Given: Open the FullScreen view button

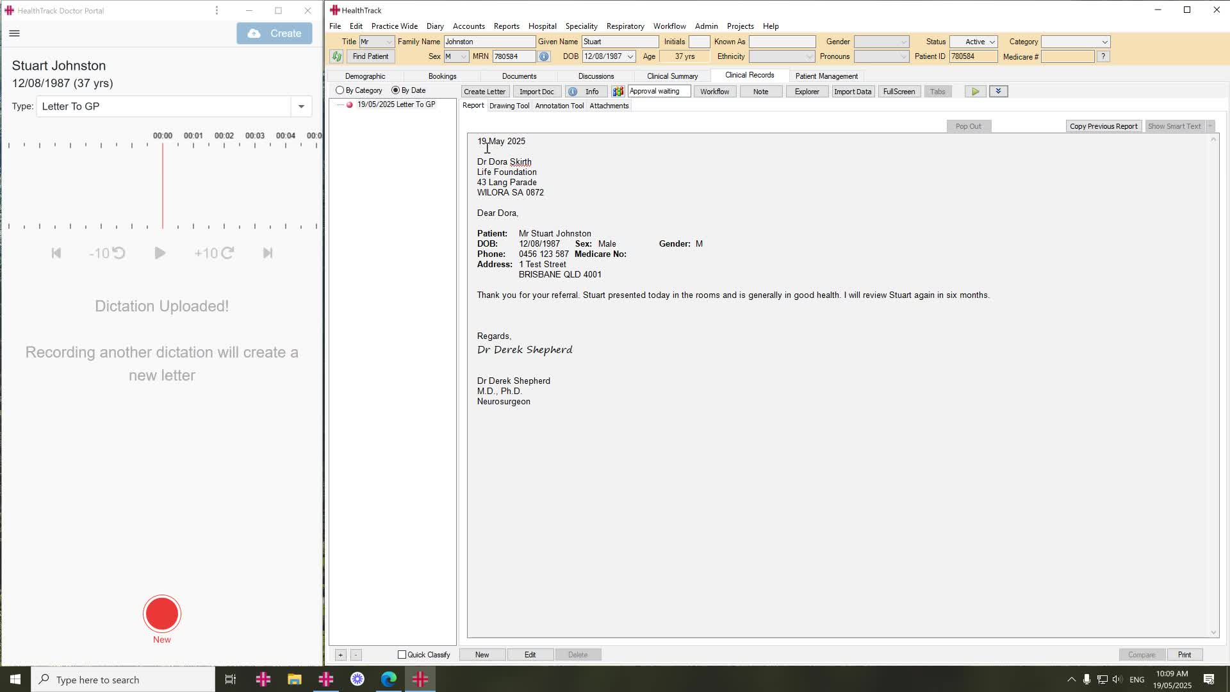Looking at the screenshot, I should 899,92.
